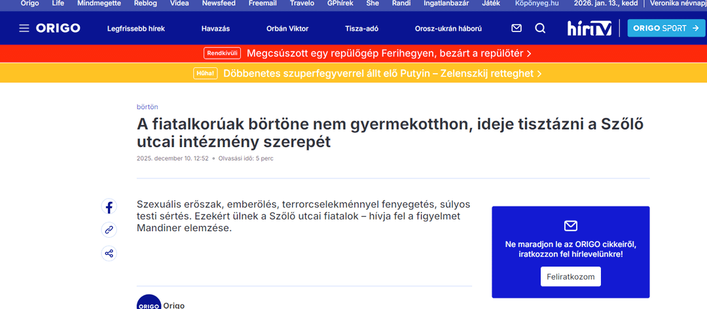Open Legfrissebb hírek menu item

point(136,29)
